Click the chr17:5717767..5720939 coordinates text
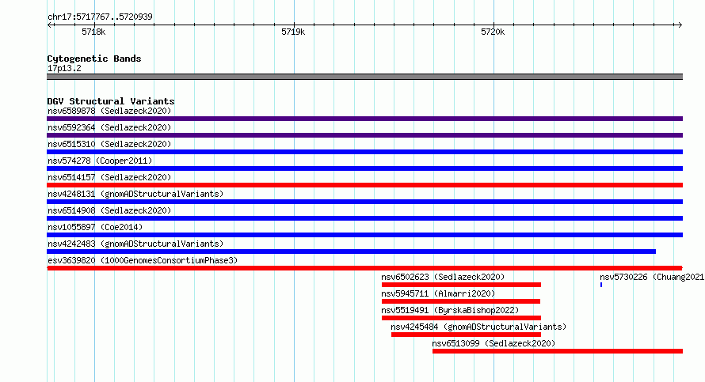 click(100, 17)
